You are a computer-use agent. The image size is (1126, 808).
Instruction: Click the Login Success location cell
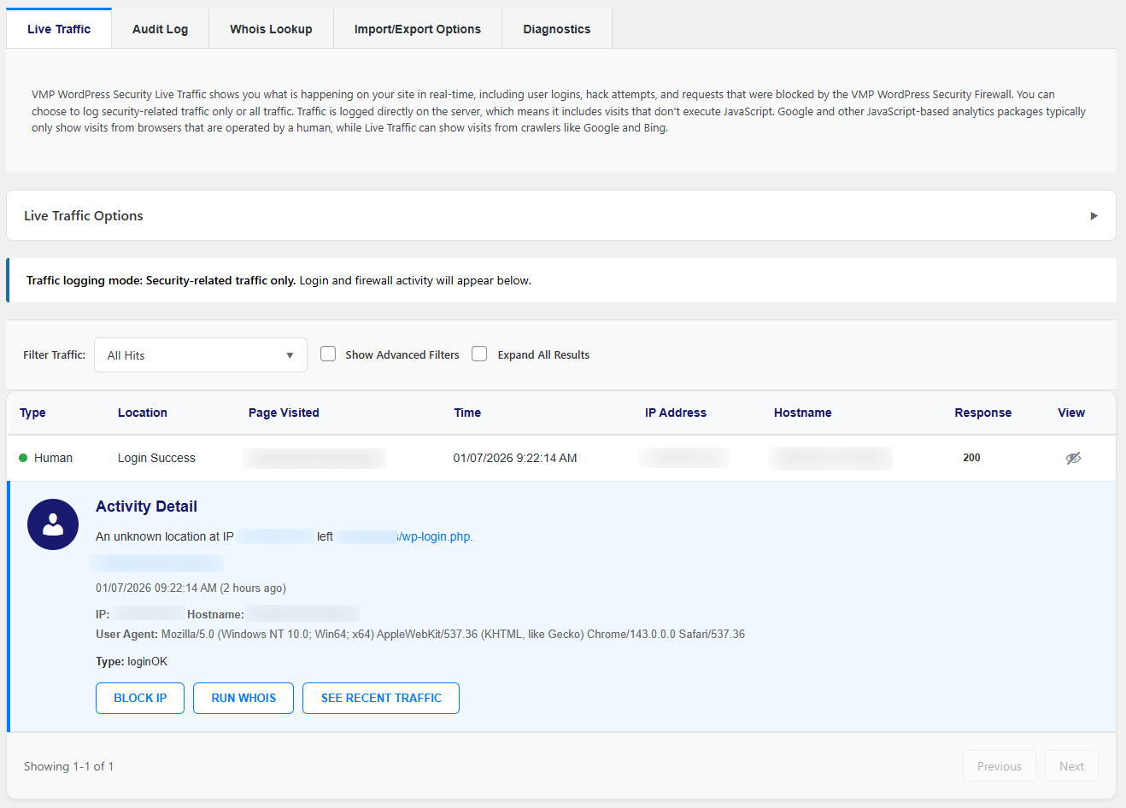pos(156,458)
